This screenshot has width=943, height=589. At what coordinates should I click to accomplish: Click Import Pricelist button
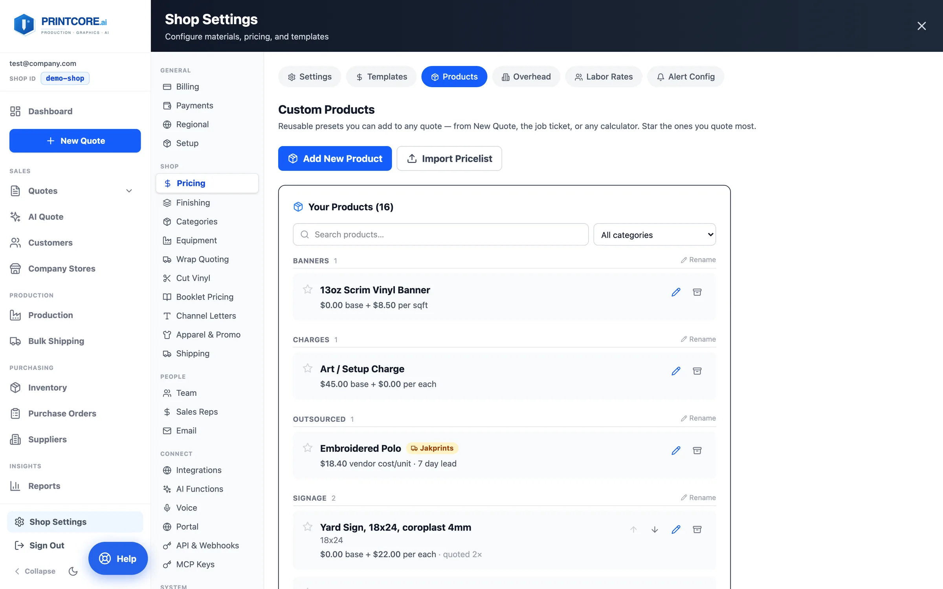(449, 159)
